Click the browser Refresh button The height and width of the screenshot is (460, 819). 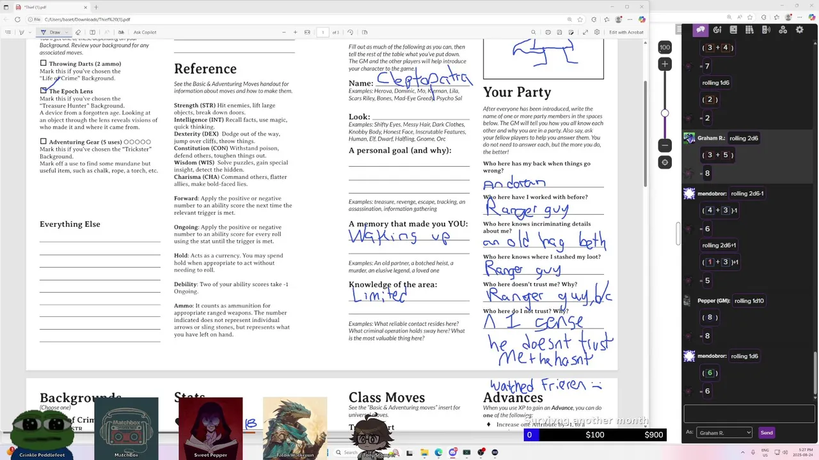pos(17,19)
